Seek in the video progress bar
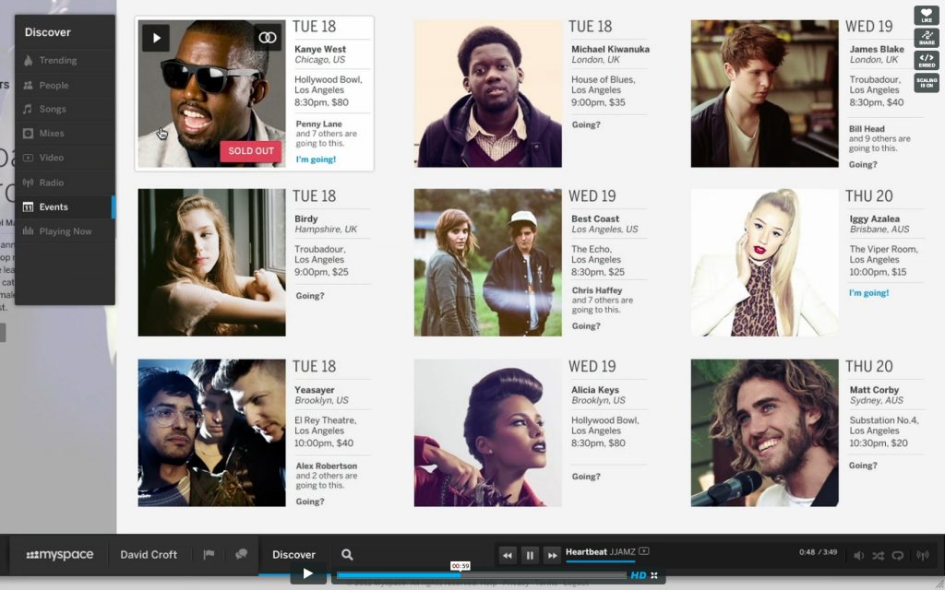Screen dimensions: 945x590 [481, 575]
